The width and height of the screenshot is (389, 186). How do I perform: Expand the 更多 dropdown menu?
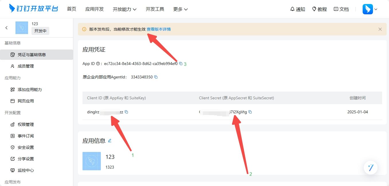[x=180, y=9]
